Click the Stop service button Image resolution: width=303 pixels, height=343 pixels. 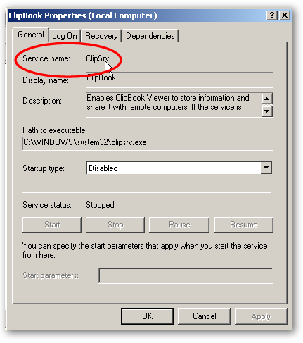click(x=115, y=225)
